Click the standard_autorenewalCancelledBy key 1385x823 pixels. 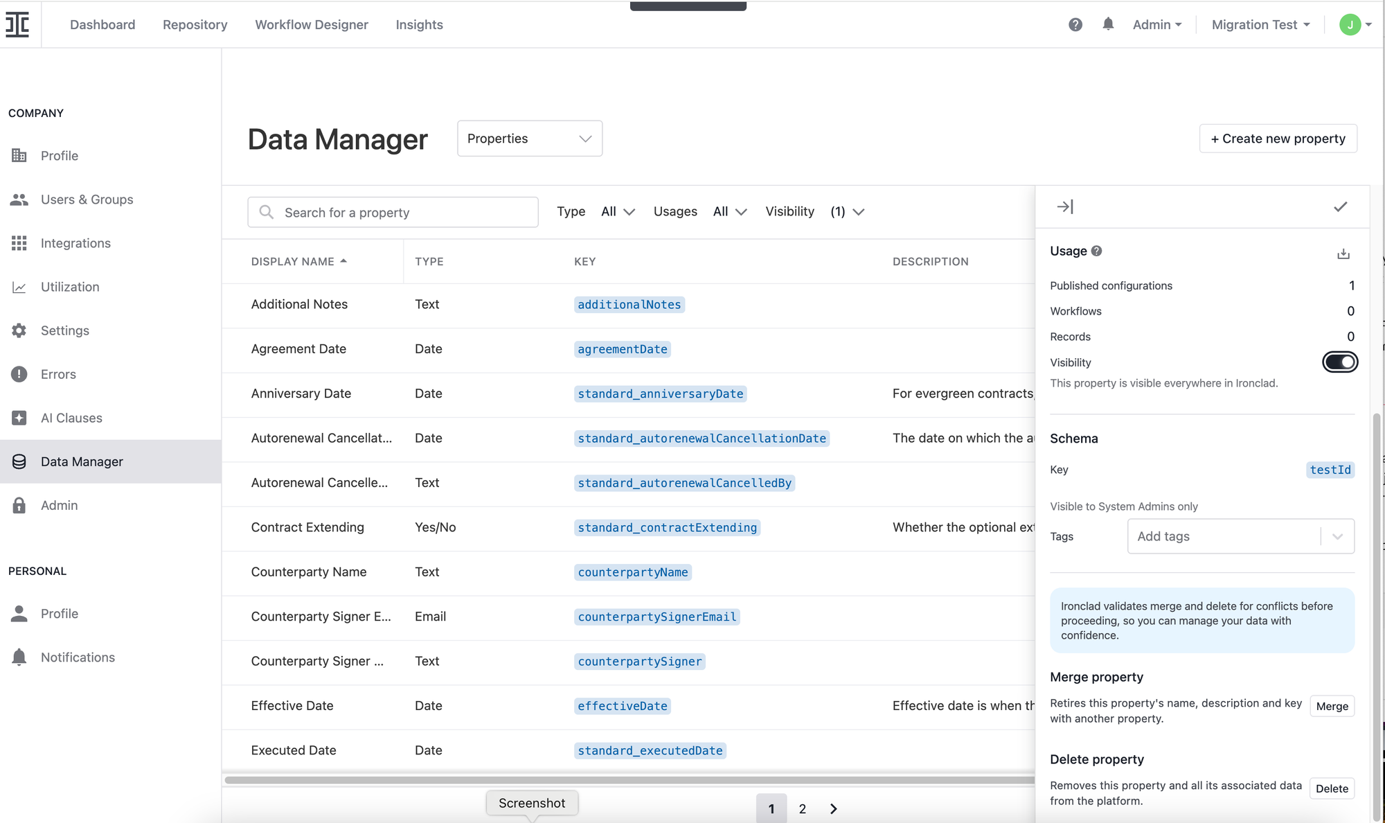coord(685,483)
